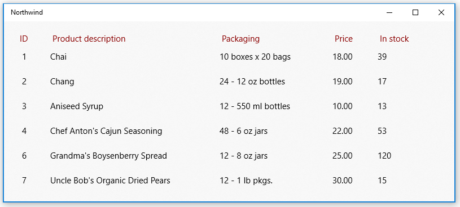This screenshot has height=207, width=460.
Task: Click the 120 in stock value
Action: click(384, 156)
